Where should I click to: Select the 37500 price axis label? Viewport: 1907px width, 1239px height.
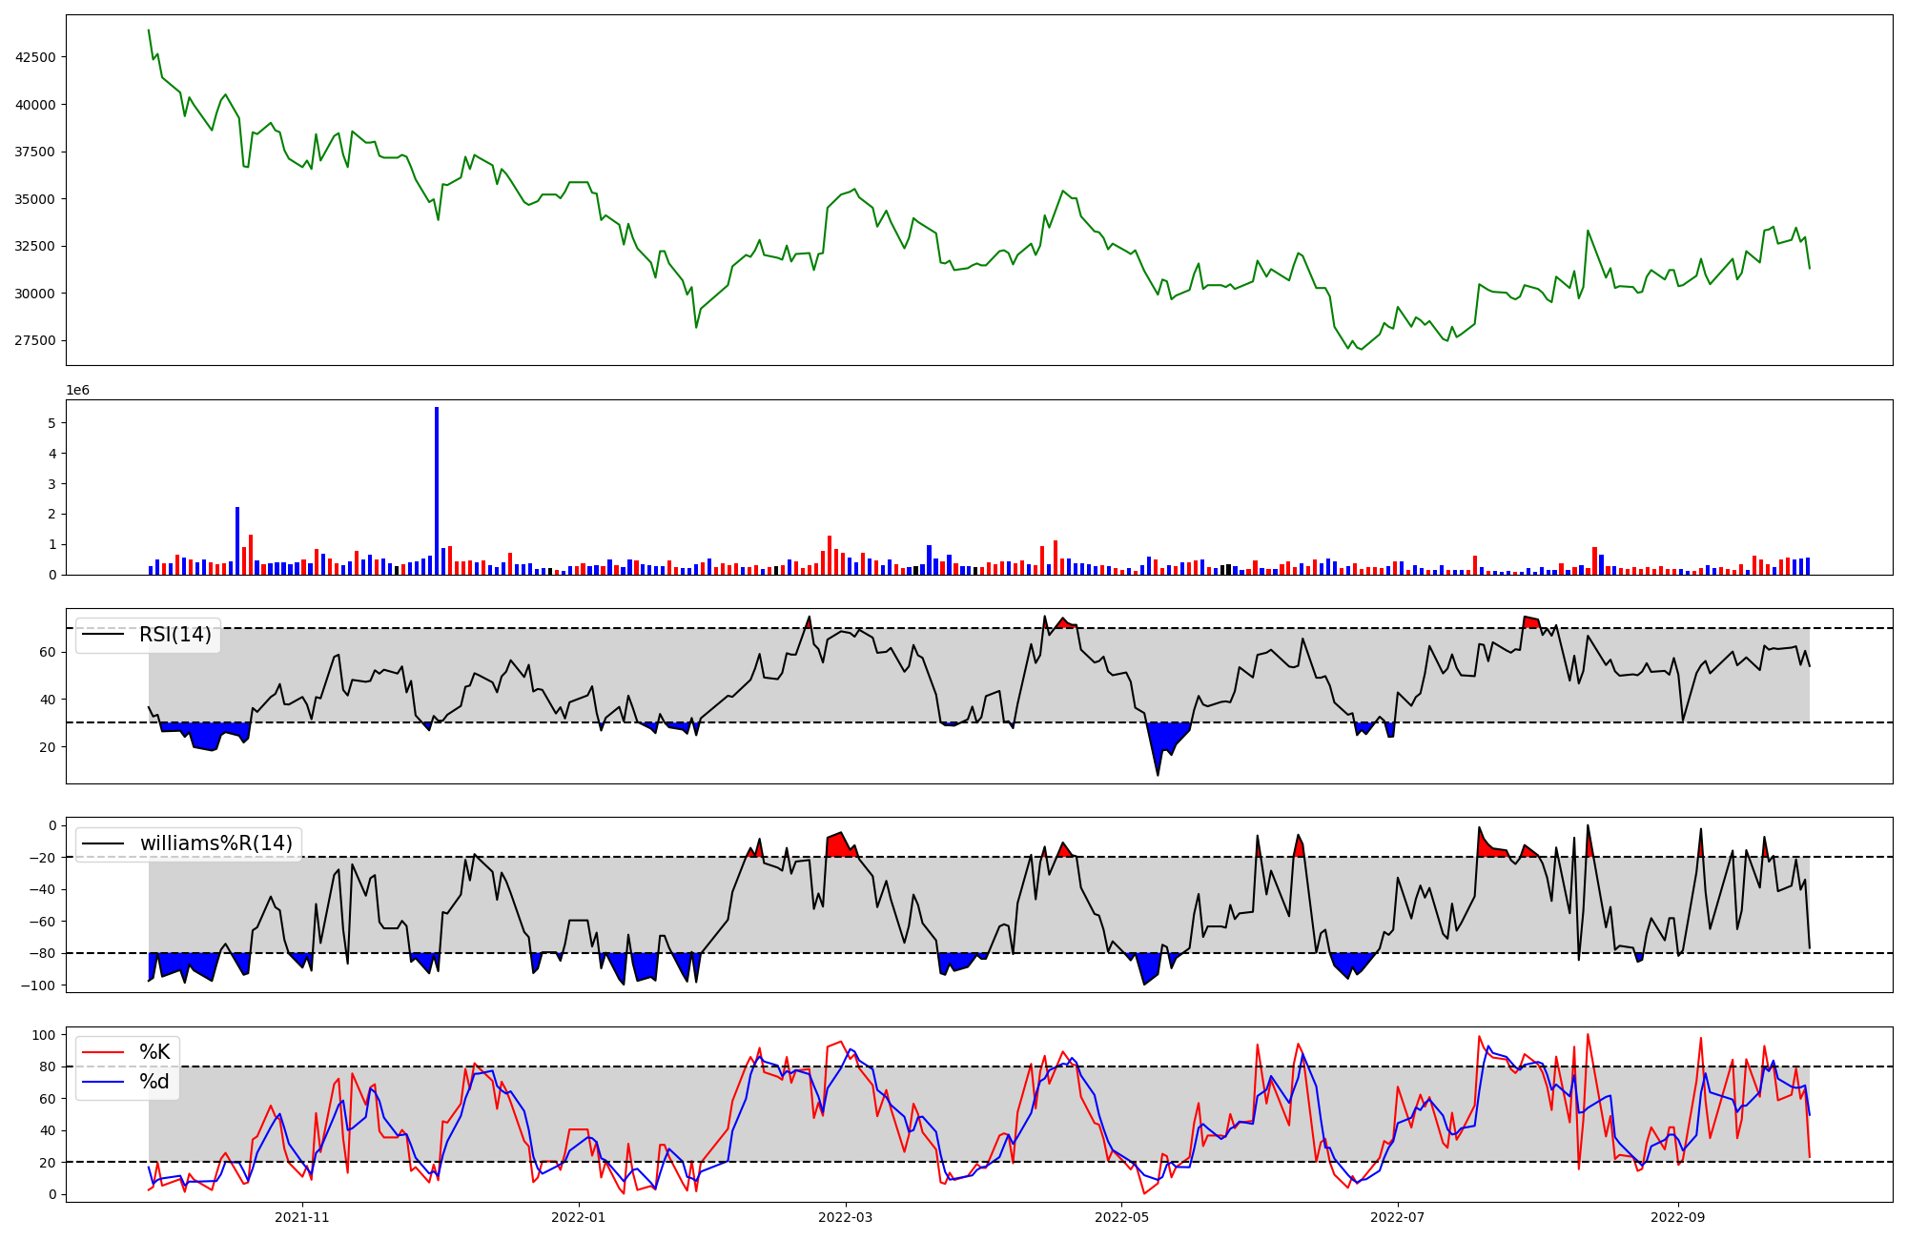coord(35,152)
